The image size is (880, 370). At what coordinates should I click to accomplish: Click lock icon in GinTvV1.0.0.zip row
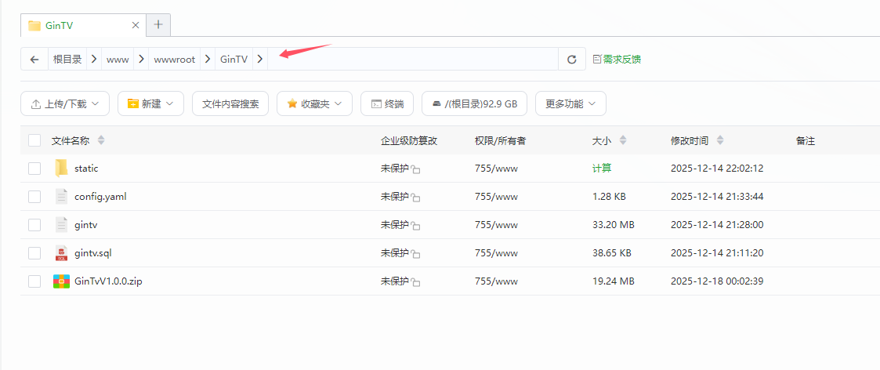click(415, 282)
